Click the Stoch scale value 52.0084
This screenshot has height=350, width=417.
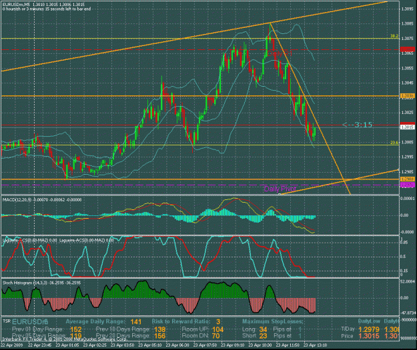tap(408, 281)
